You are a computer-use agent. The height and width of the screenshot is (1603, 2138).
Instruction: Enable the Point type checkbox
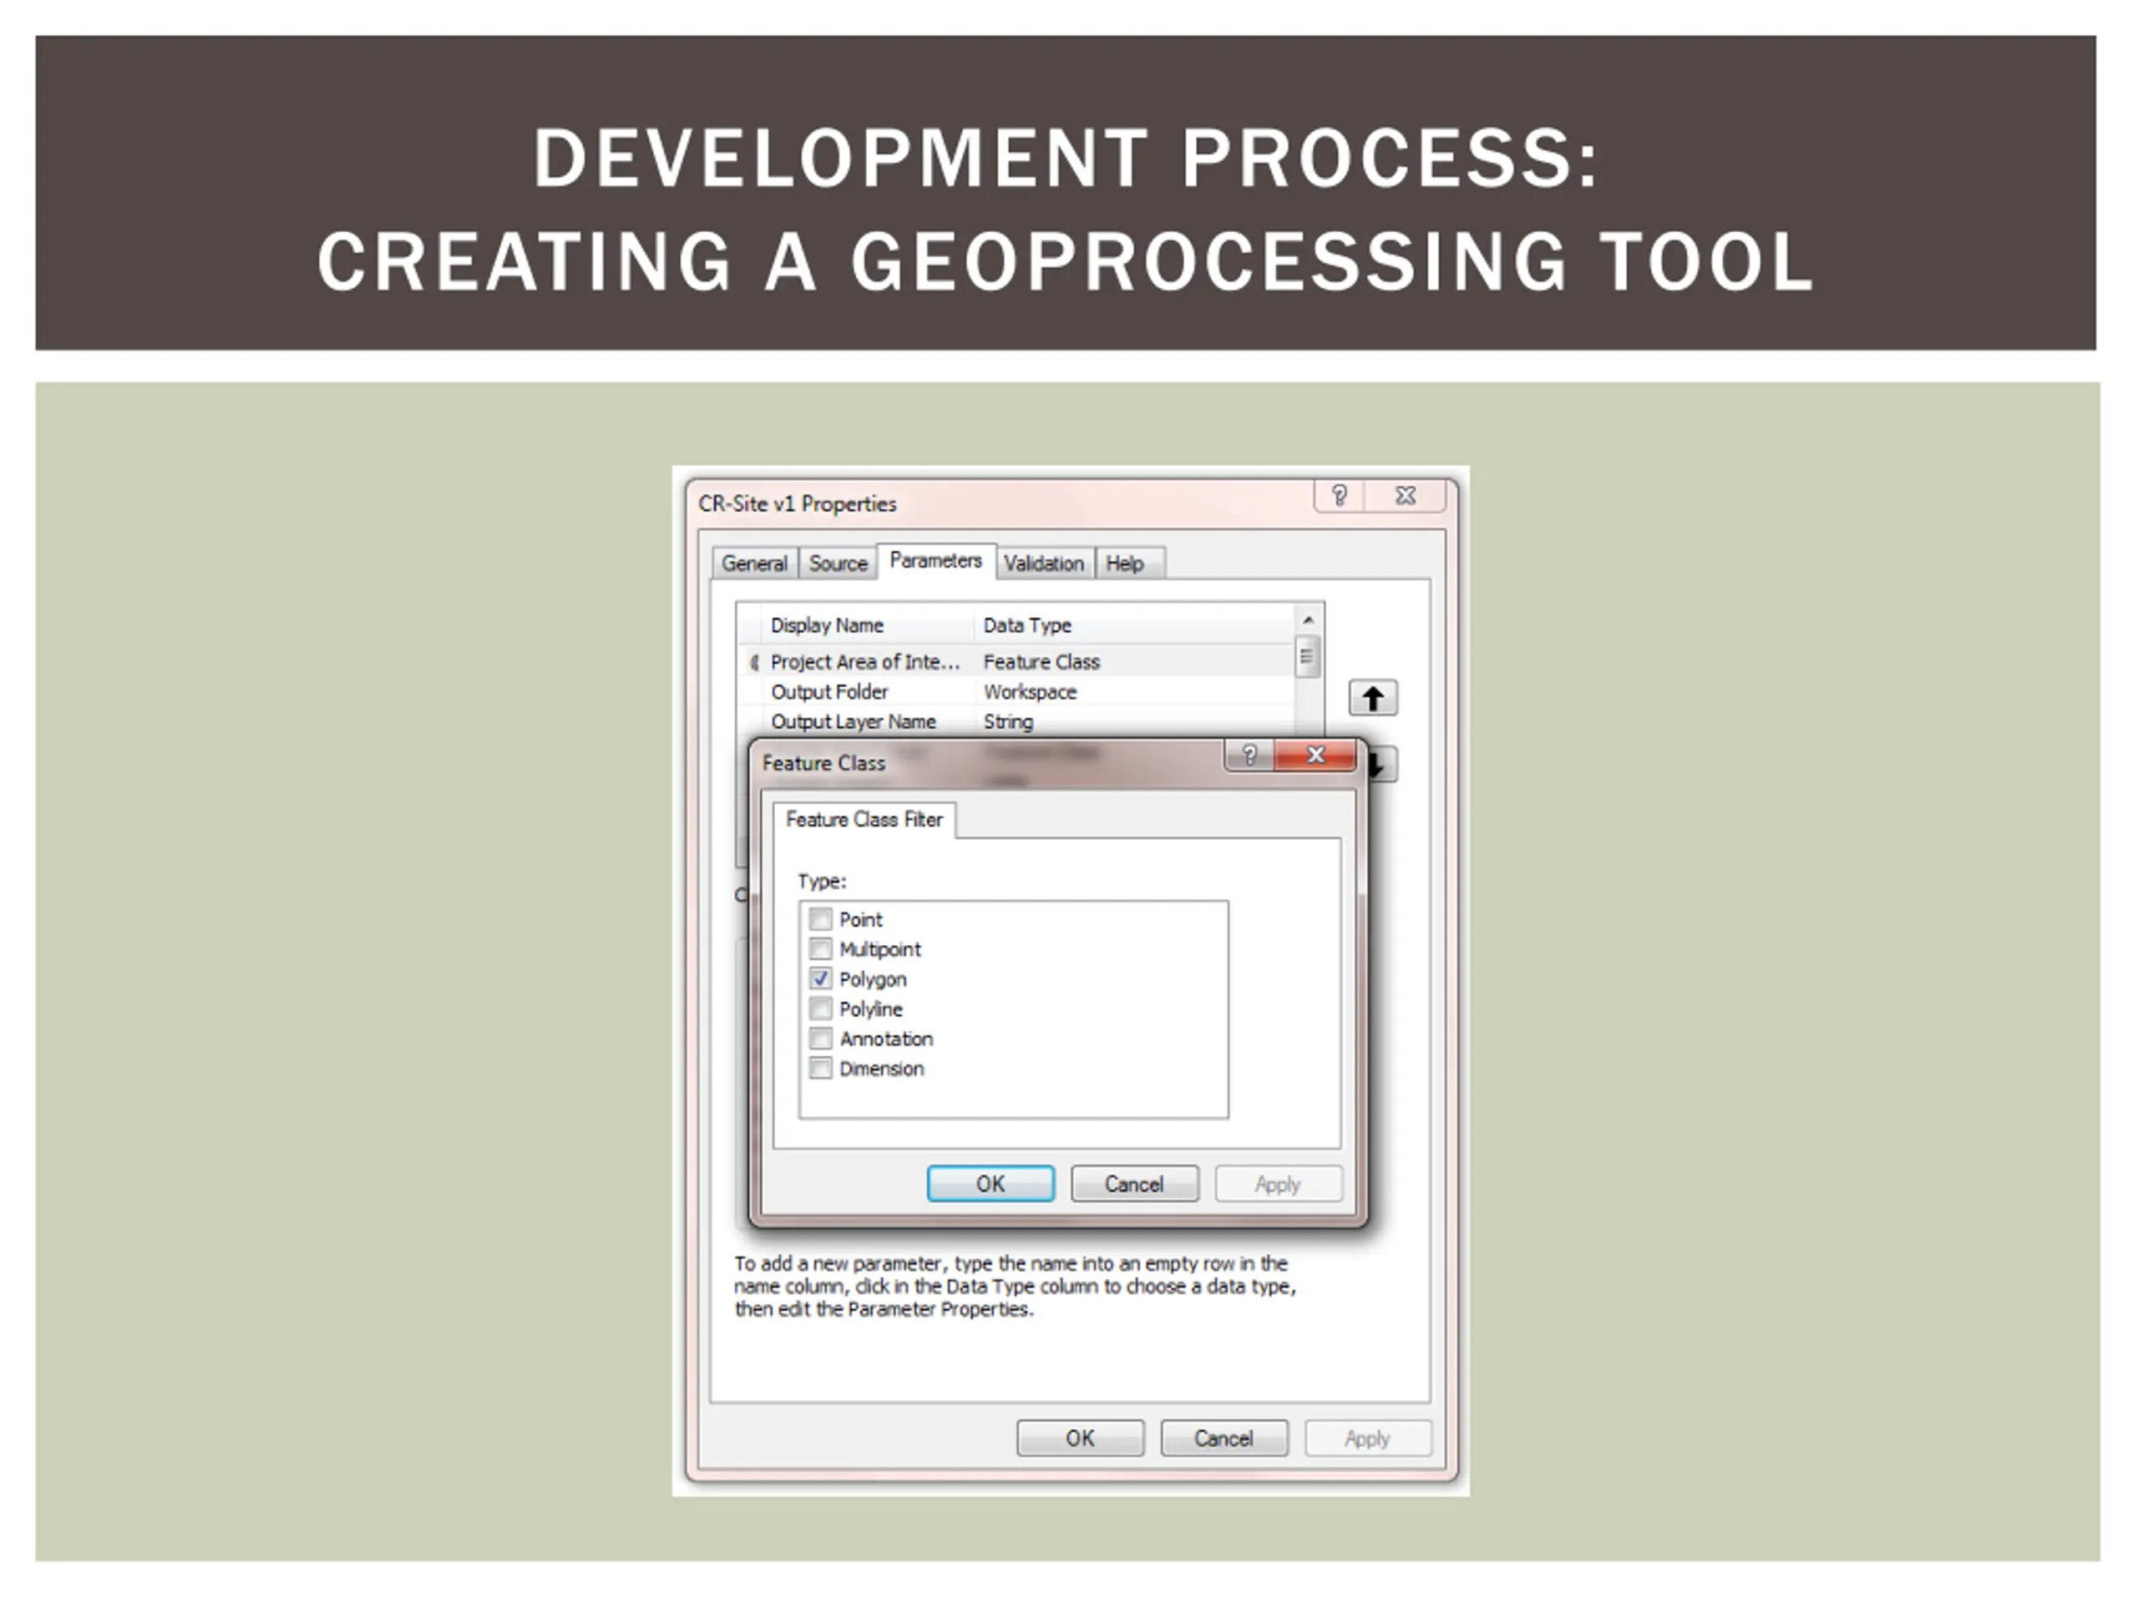pos(821,919)
